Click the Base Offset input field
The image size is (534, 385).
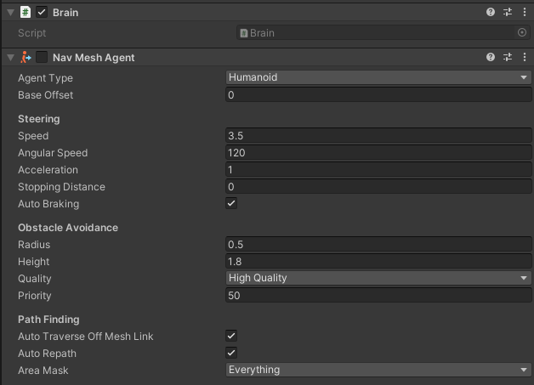(x=378, y=94)
